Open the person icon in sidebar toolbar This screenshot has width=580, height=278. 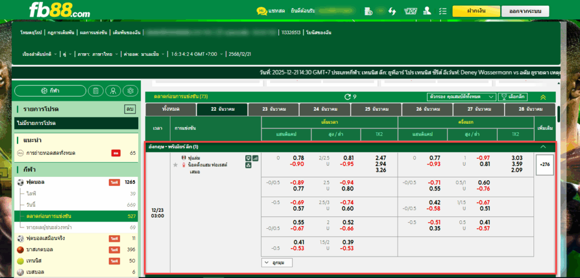(113, 90)
